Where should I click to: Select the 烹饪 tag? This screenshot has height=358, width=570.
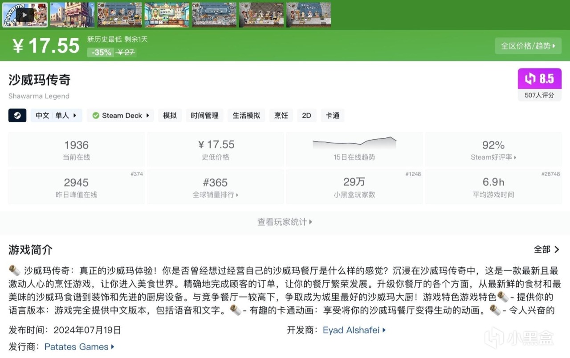[x=281, y=116]
